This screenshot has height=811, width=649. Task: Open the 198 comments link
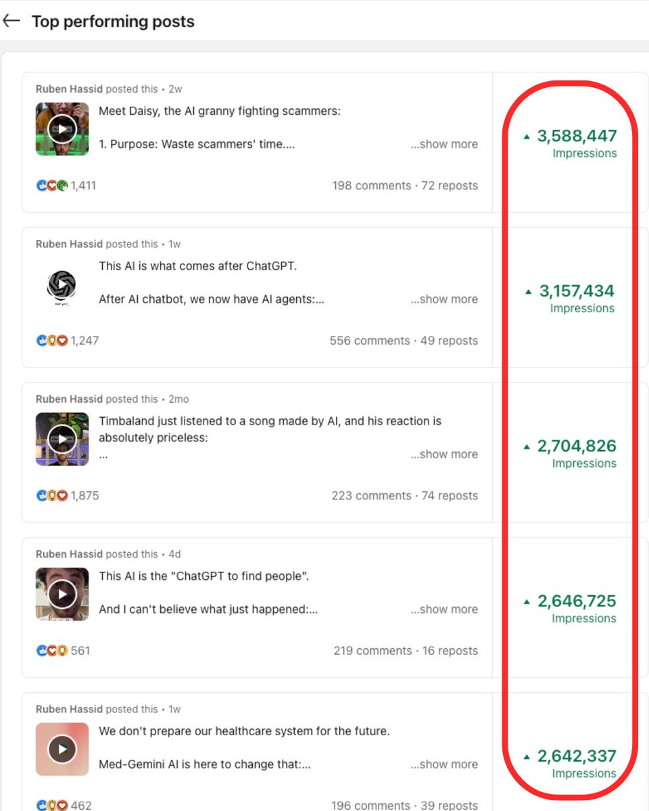tap(371, 186)
